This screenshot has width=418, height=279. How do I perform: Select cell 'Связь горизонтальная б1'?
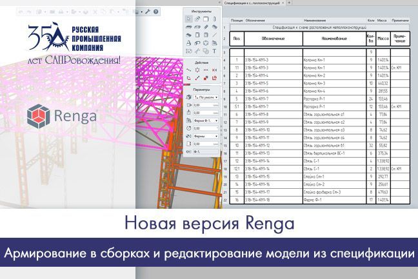(335, 146)
